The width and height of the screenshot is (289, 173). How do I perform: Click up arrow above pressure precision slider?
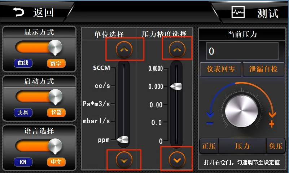pos(177,49)
